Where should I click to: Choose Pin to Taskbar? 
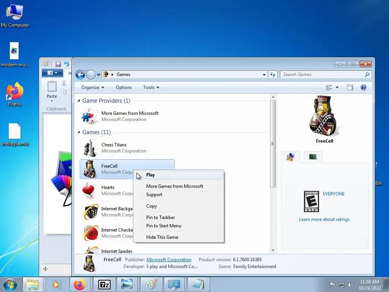pos(179,217)
